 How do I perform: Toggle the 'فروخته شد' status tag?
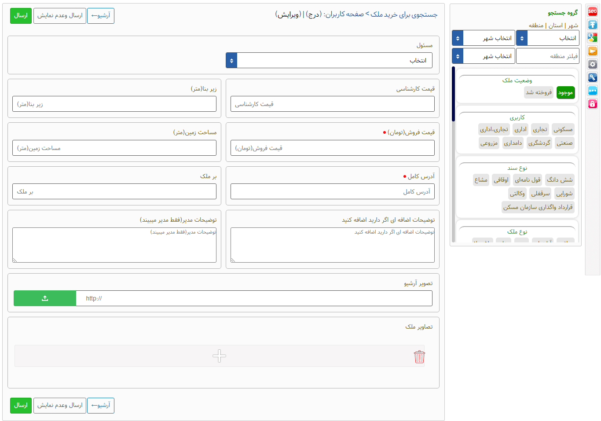pyautogui.click(x=539, y=92)
